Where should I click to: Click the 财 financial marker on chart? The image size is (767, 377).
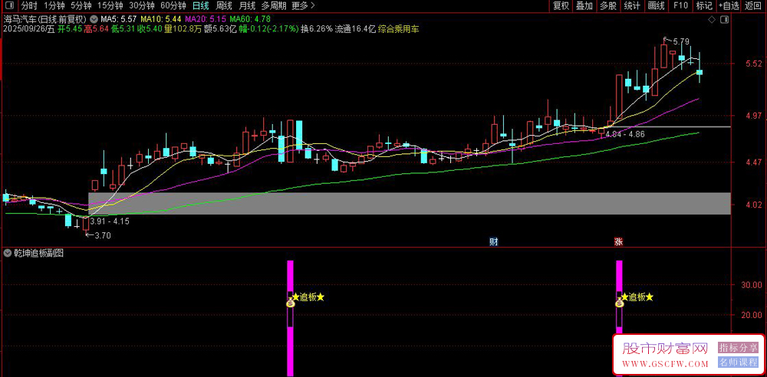(x=494, y=241)
